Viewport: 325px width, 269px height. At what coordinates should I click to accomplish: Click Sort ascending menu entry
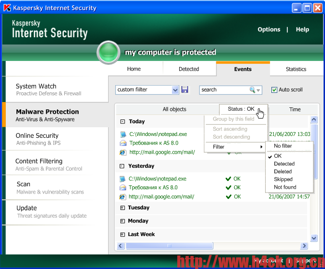pos(230,129)
